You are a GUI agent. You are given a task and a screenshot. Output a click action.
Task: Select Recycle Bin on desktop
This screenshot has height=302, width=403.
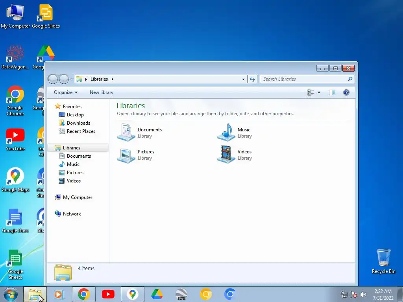tap(383, 261)
